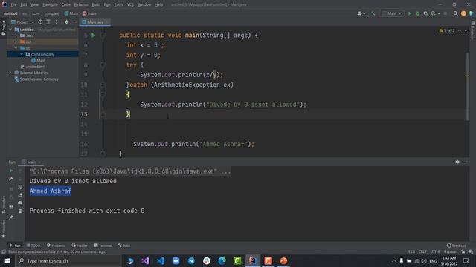
Task: Build project with the hammer icon
Action: (x=373, y=13)
